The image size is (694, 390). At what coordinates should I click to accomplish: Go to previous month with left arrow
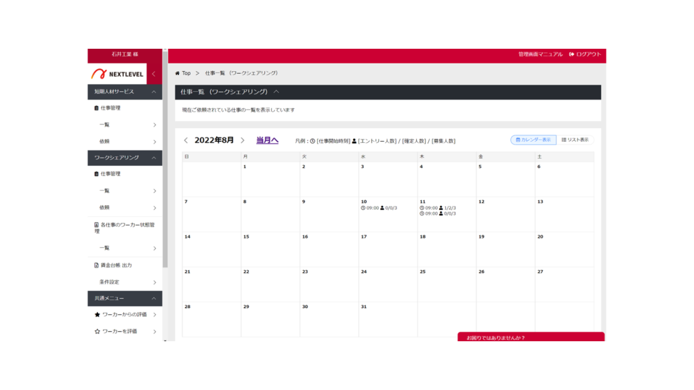click(x=186, y=141)
